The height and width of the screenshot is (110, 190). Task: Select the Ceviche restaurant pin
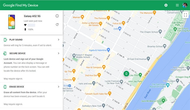point(74,79)
